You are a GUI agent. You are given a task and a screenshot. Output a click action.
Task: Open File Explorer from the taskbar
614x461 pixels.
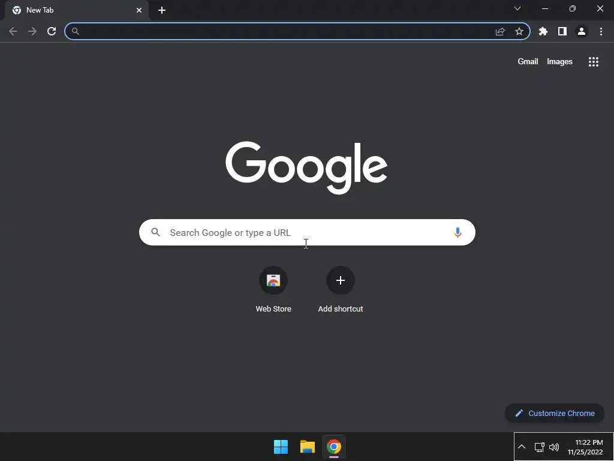tap(308, 447)
